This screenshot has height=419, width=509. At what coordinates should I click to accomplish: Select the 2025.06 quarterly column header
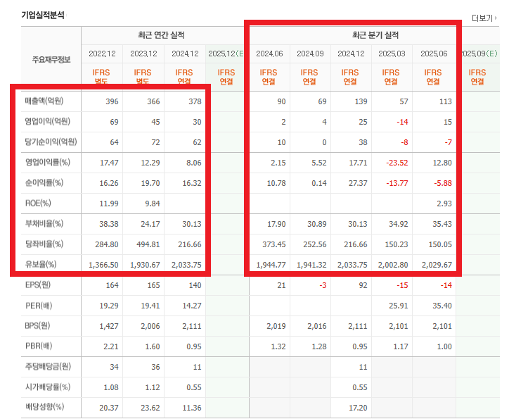[x=433, y=54]
